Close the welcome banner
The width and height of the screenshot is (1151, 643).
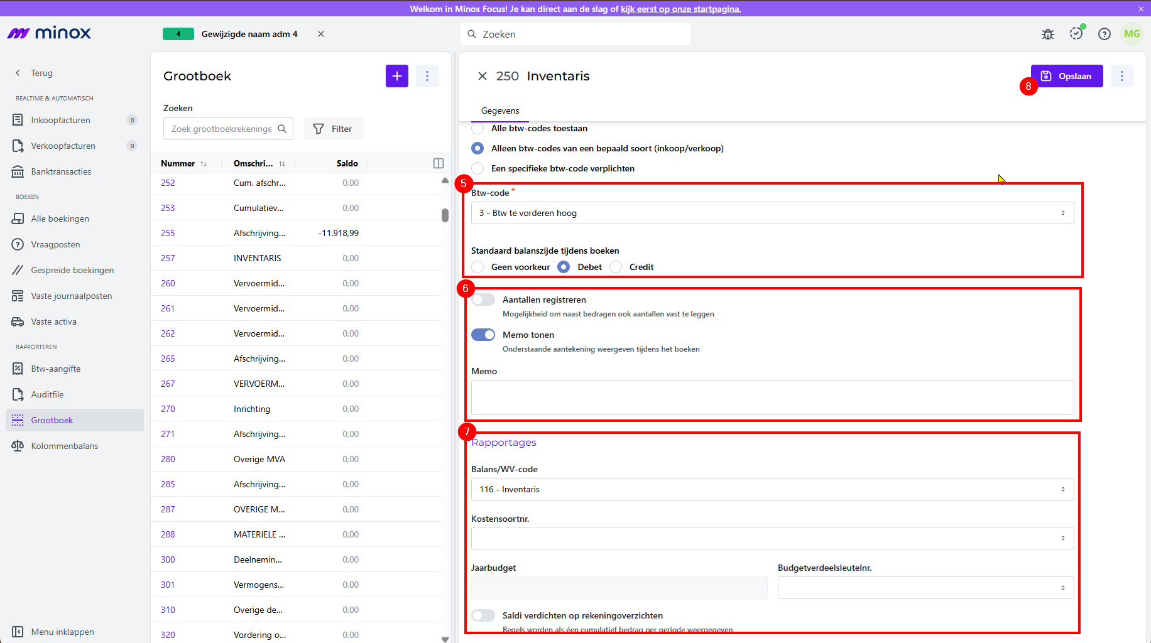1141,9
